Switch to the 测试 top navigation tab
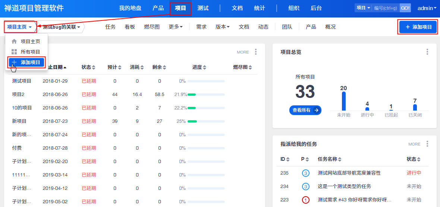The height and width of the screenshot is (207, 440). click(203, 8)
